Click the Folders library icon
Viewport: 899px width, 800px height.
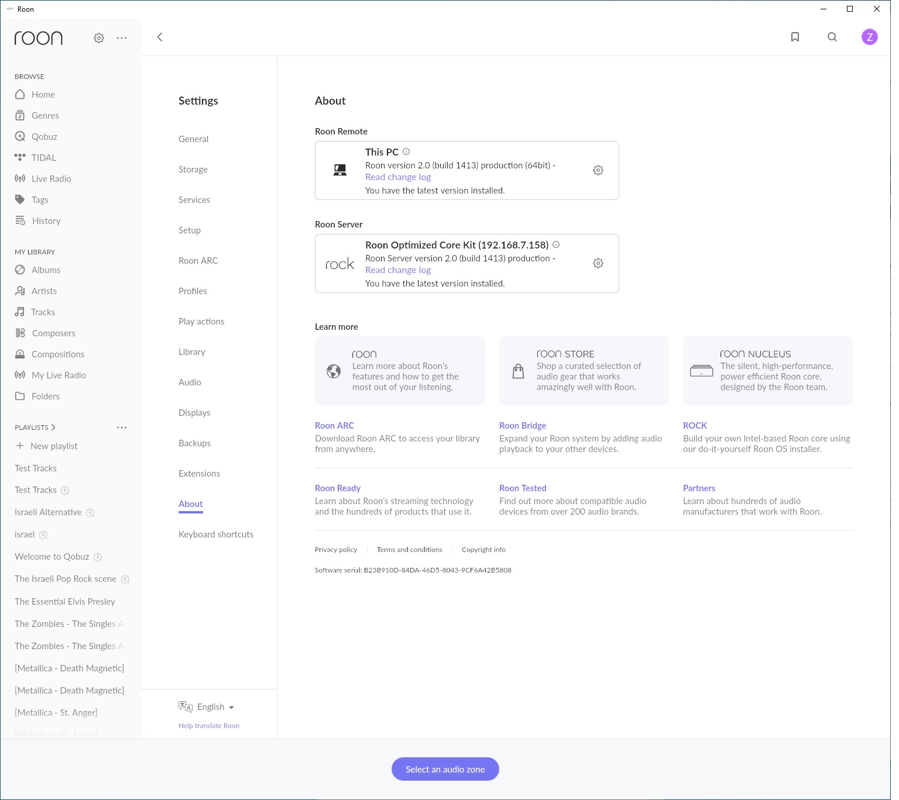(x=20, y=396)
